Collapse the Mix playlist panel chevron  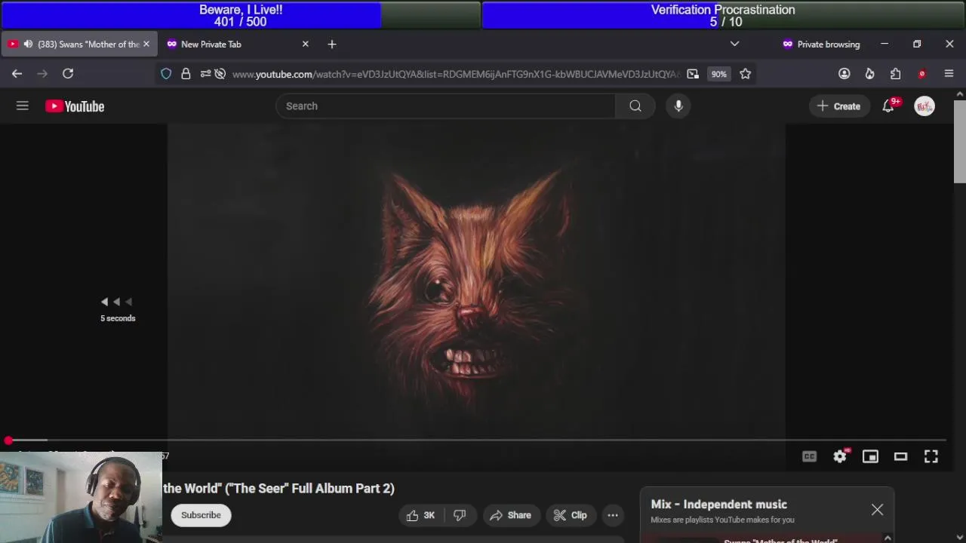point(888,538)
